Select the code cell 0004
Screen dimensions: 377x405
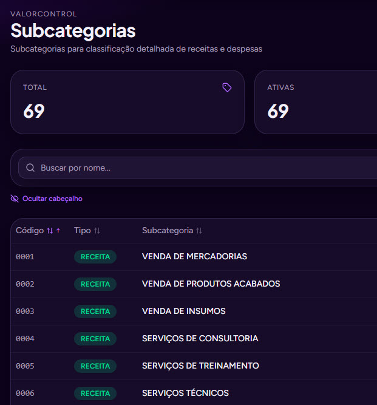(x=25, y=339)
